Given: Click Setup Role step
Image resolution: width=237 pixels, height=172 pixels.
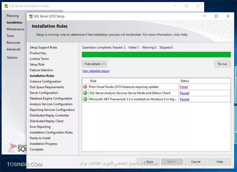Looking at the screenshot, I should coord(37,65).
